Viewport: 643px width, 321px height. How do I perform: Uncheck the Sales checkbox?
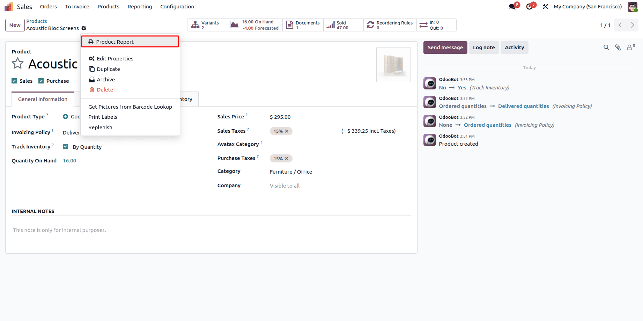click(x=14, y=81)
